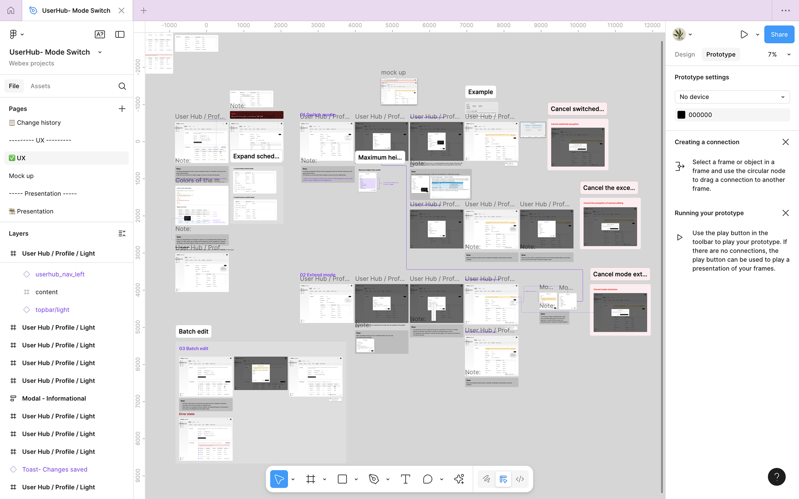The height and width of the screenshot is (499, 799).
Task: Play the prototype presentation
Action: pos(744,34)
